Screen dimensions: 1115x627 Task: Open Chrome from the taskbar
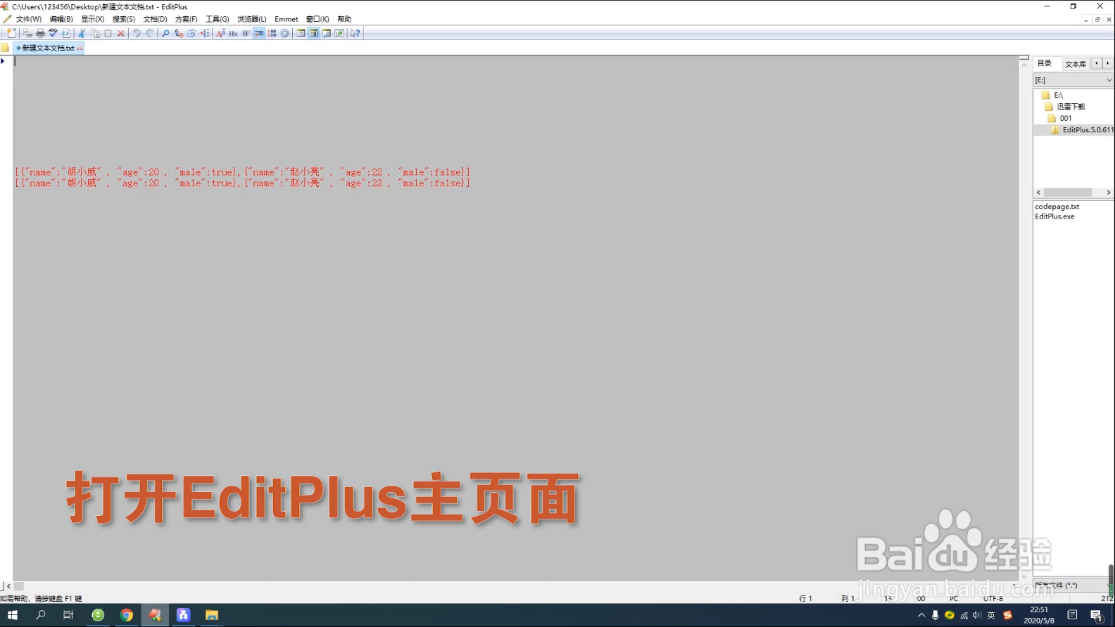[x=127, y=615]
